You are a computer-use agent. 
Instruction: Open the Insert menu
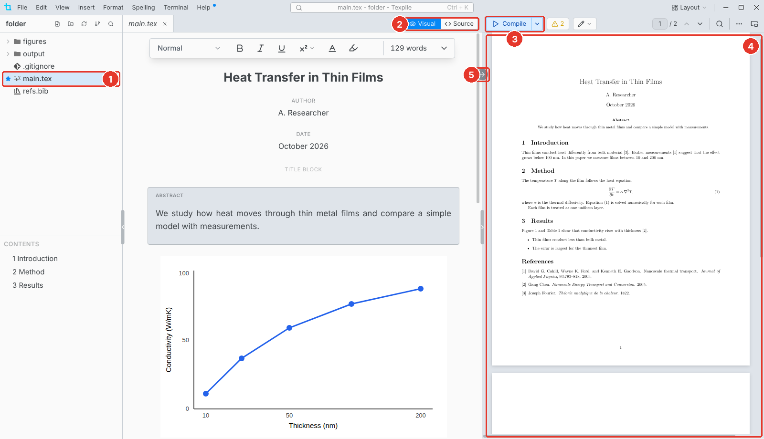86,8
